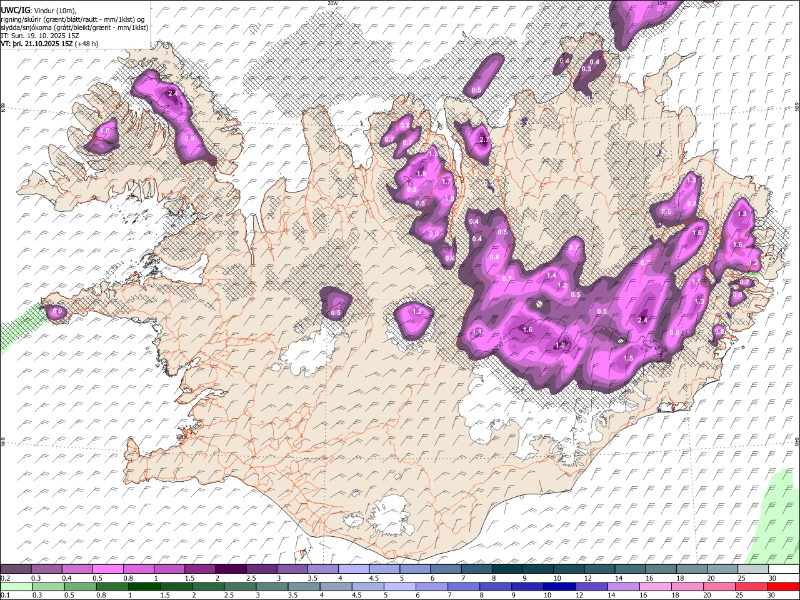Select the 'IT: Sun. 19. 10. 2025 15Z' line

(x=40, y=36)
